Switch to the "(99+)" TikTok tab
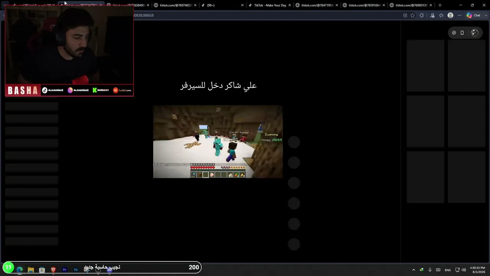The height and width of the screenshot is (276, 490). 222,5
